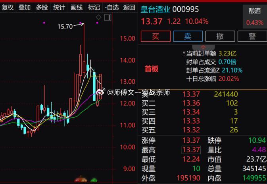Viewport: 267px width, 184px height.
Task: Click the 买三 price 13.34
Action: 191,112
